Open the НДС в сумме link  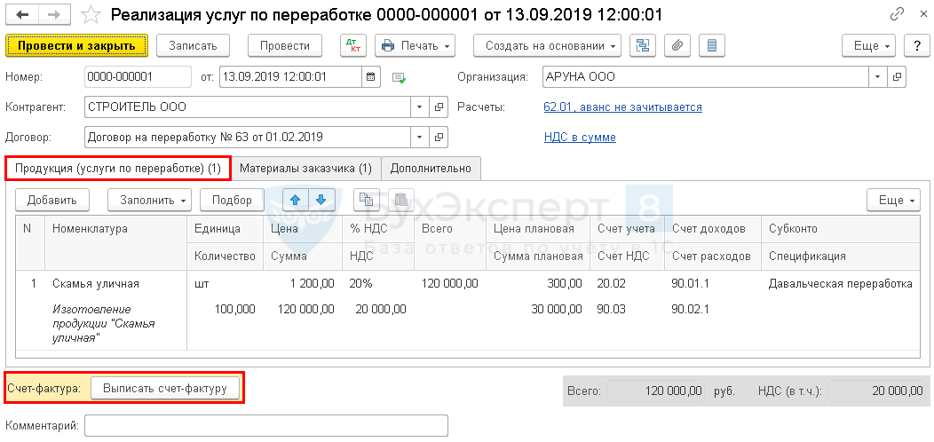click(580, 138)
